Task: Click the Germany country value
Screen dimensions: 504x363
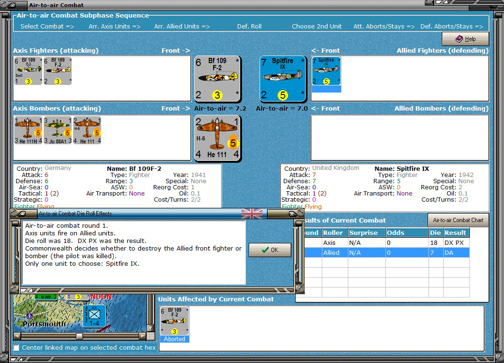Action: [x=58, y=168]
